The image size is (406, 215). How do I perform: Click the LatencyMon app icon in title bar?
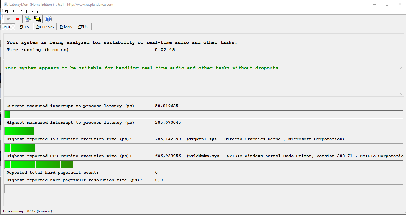pyautogui.click(x=6, y=4)
